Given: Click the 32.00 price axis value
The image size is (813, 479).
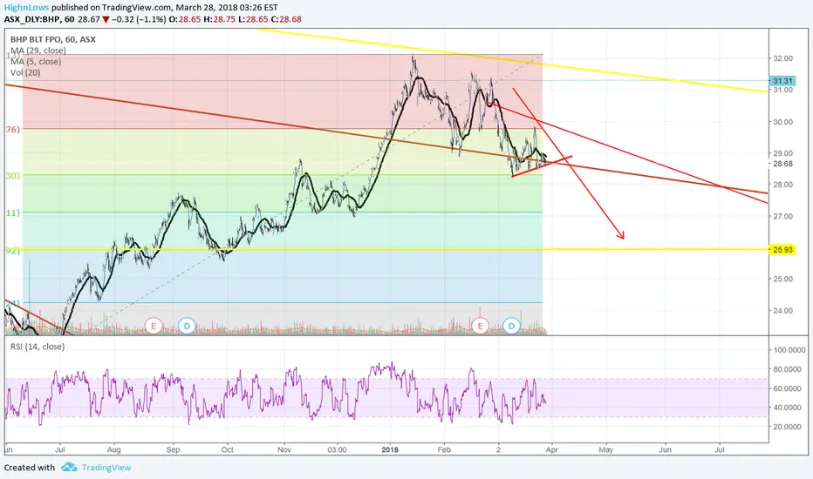Looking at the screenshot, I should (782, 58).
